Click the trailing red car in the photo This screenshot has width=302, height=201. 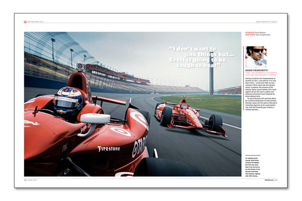pos(190,116)
